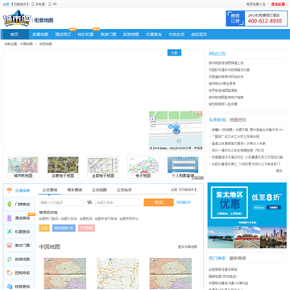Click the 亚太地区优惠 ad banner
The width and height of the screenshot is (290, 290).
[x=247, y=215]
